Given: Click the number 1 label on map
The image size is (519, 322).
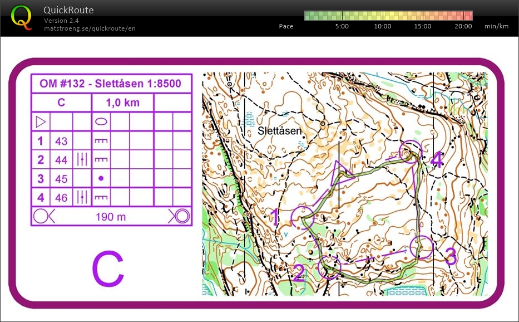Looking at the screenshot, I should [x=275, y=217].
